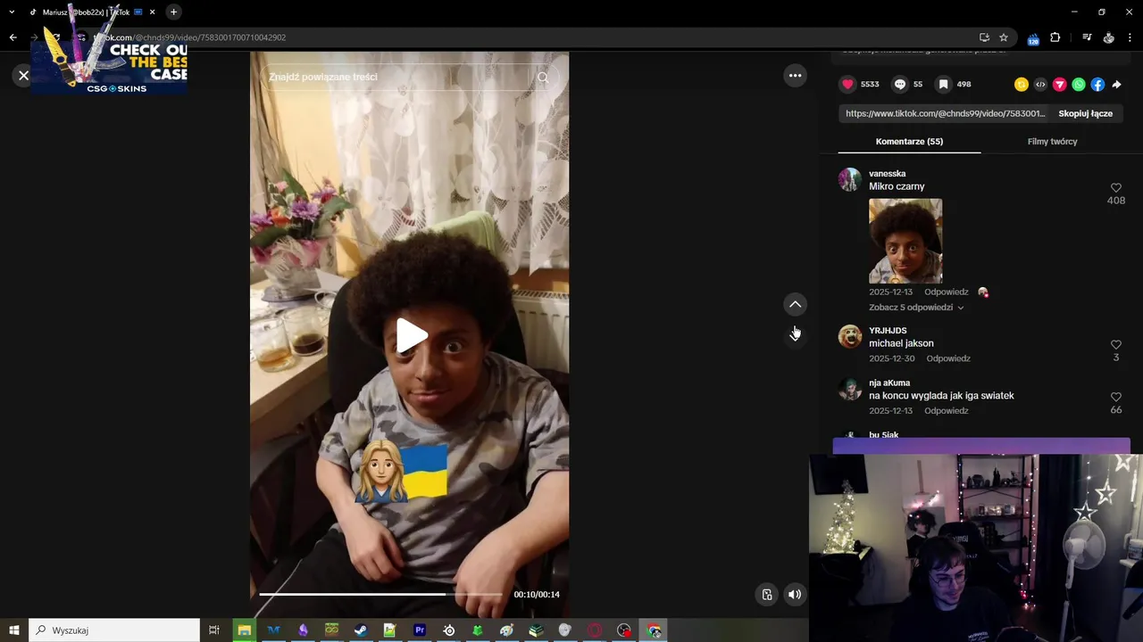The width and height of the screenshot is (1143, 642).
Task: Open vanesska's profile name
Action: pos(887,174)
